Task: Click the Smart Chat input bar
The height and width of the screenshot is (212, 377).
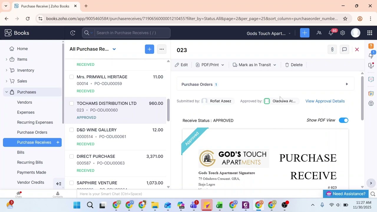Action: click(x=200, y=194)
